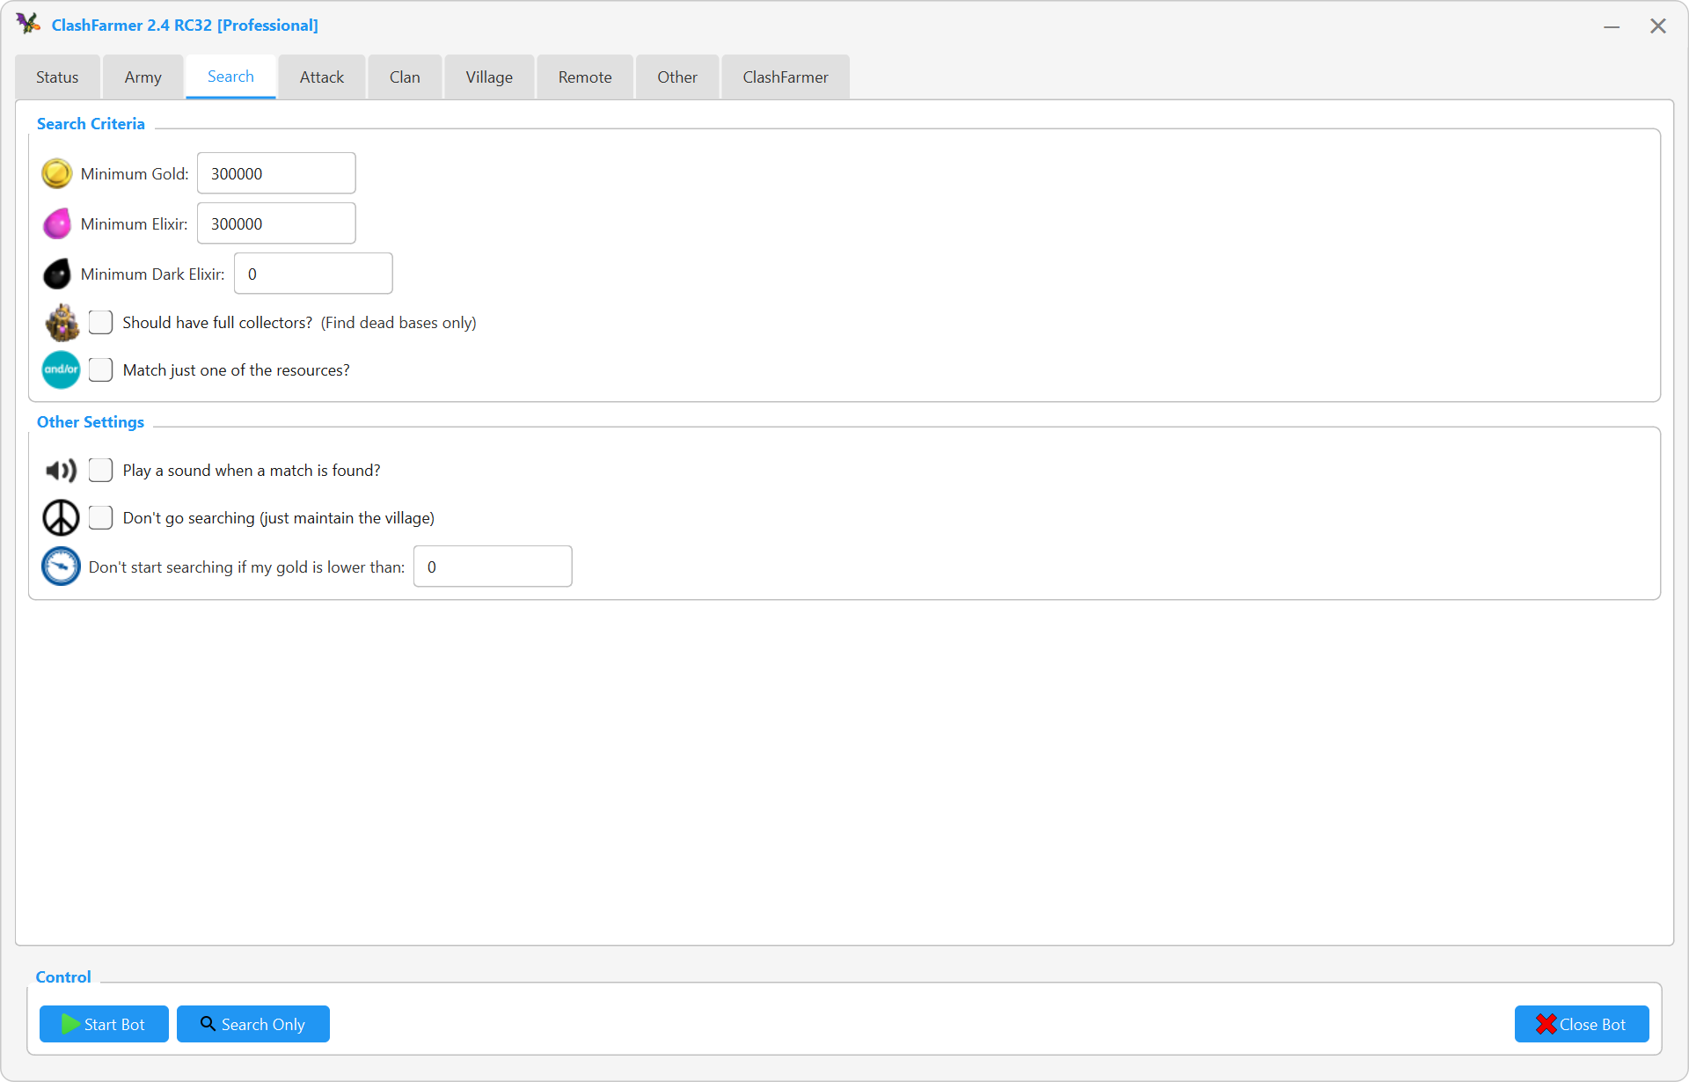1689x1082 pixels.
Task: Select the Search tab
Action: (x=230, y=77)
